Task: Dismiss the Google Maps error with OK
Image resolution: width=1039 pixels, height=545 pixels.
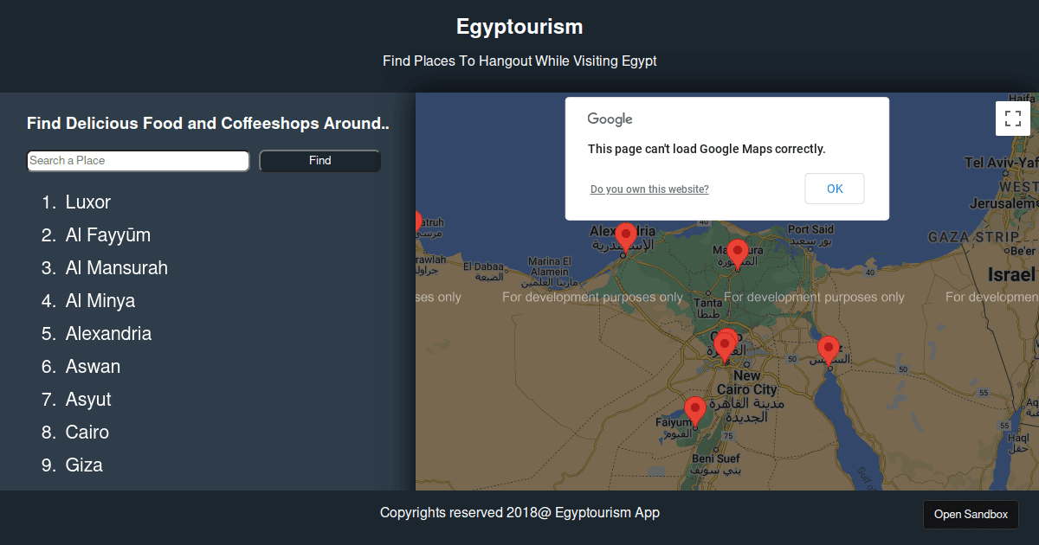Action: tap(834, 189)
